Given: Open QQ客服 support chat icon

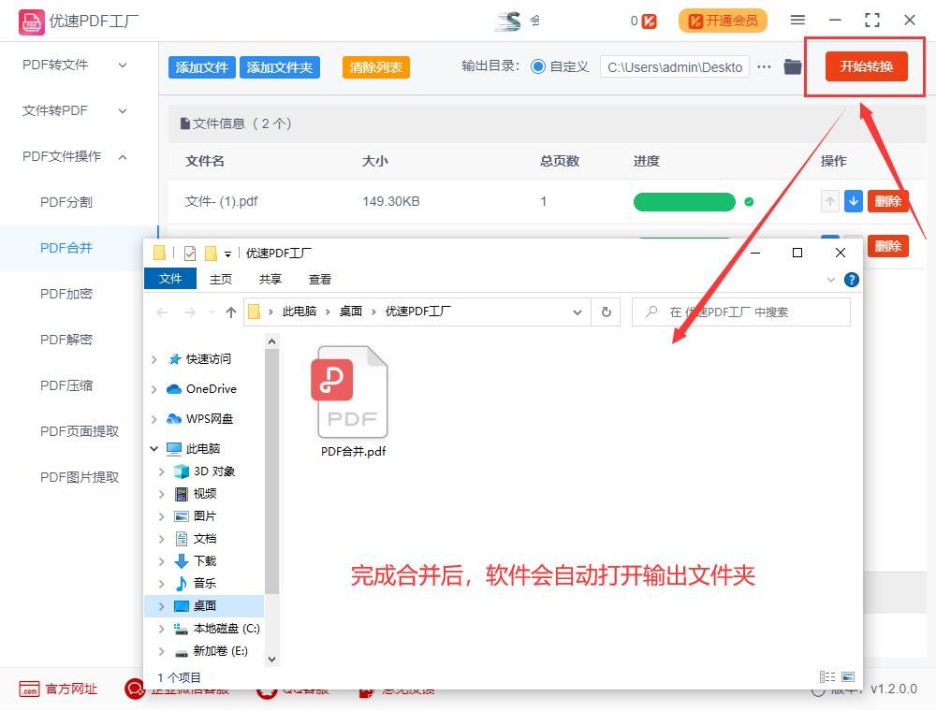Looking at the screenshot, I should pyautogui.click(x=268, y=689).
